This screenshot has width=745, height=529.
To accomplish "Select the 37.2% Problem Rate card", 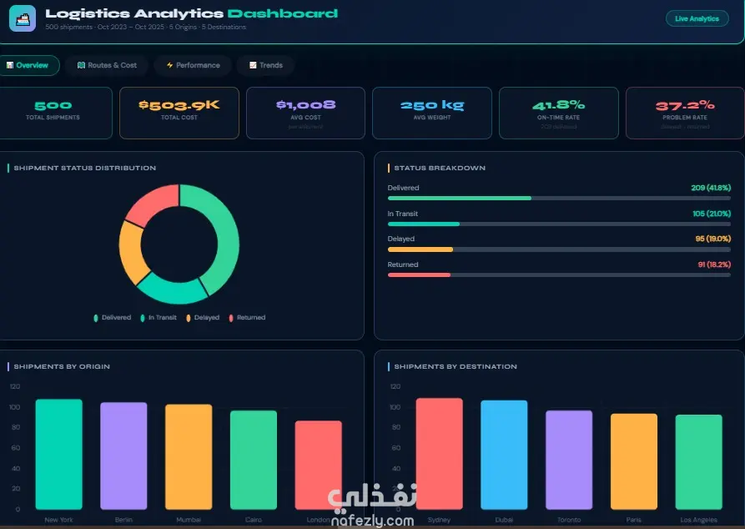I will (x=685, y=113).
